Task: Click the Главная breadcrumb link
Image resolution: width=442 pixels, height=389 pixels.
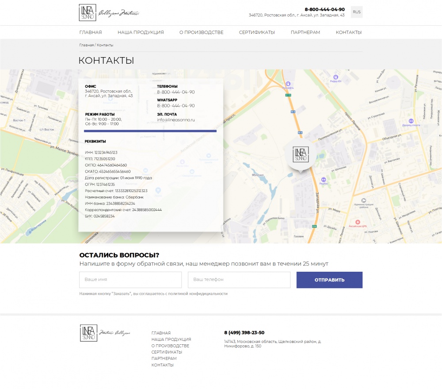Action: [86, 45]
